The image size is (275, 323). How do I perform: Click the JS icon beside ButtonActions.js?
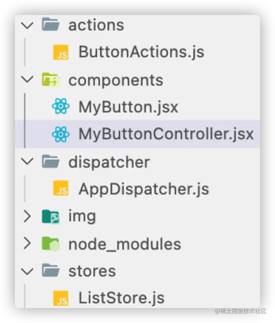(x=60, y=52)
